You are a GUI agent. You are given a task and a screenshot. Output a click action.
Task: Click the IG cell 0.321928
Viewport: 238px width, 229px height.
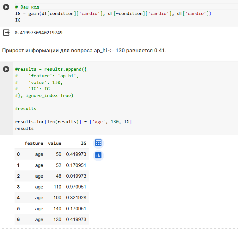[76, 198]
